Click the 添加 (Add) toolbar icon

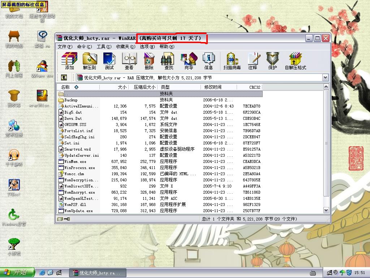point(69,61)
